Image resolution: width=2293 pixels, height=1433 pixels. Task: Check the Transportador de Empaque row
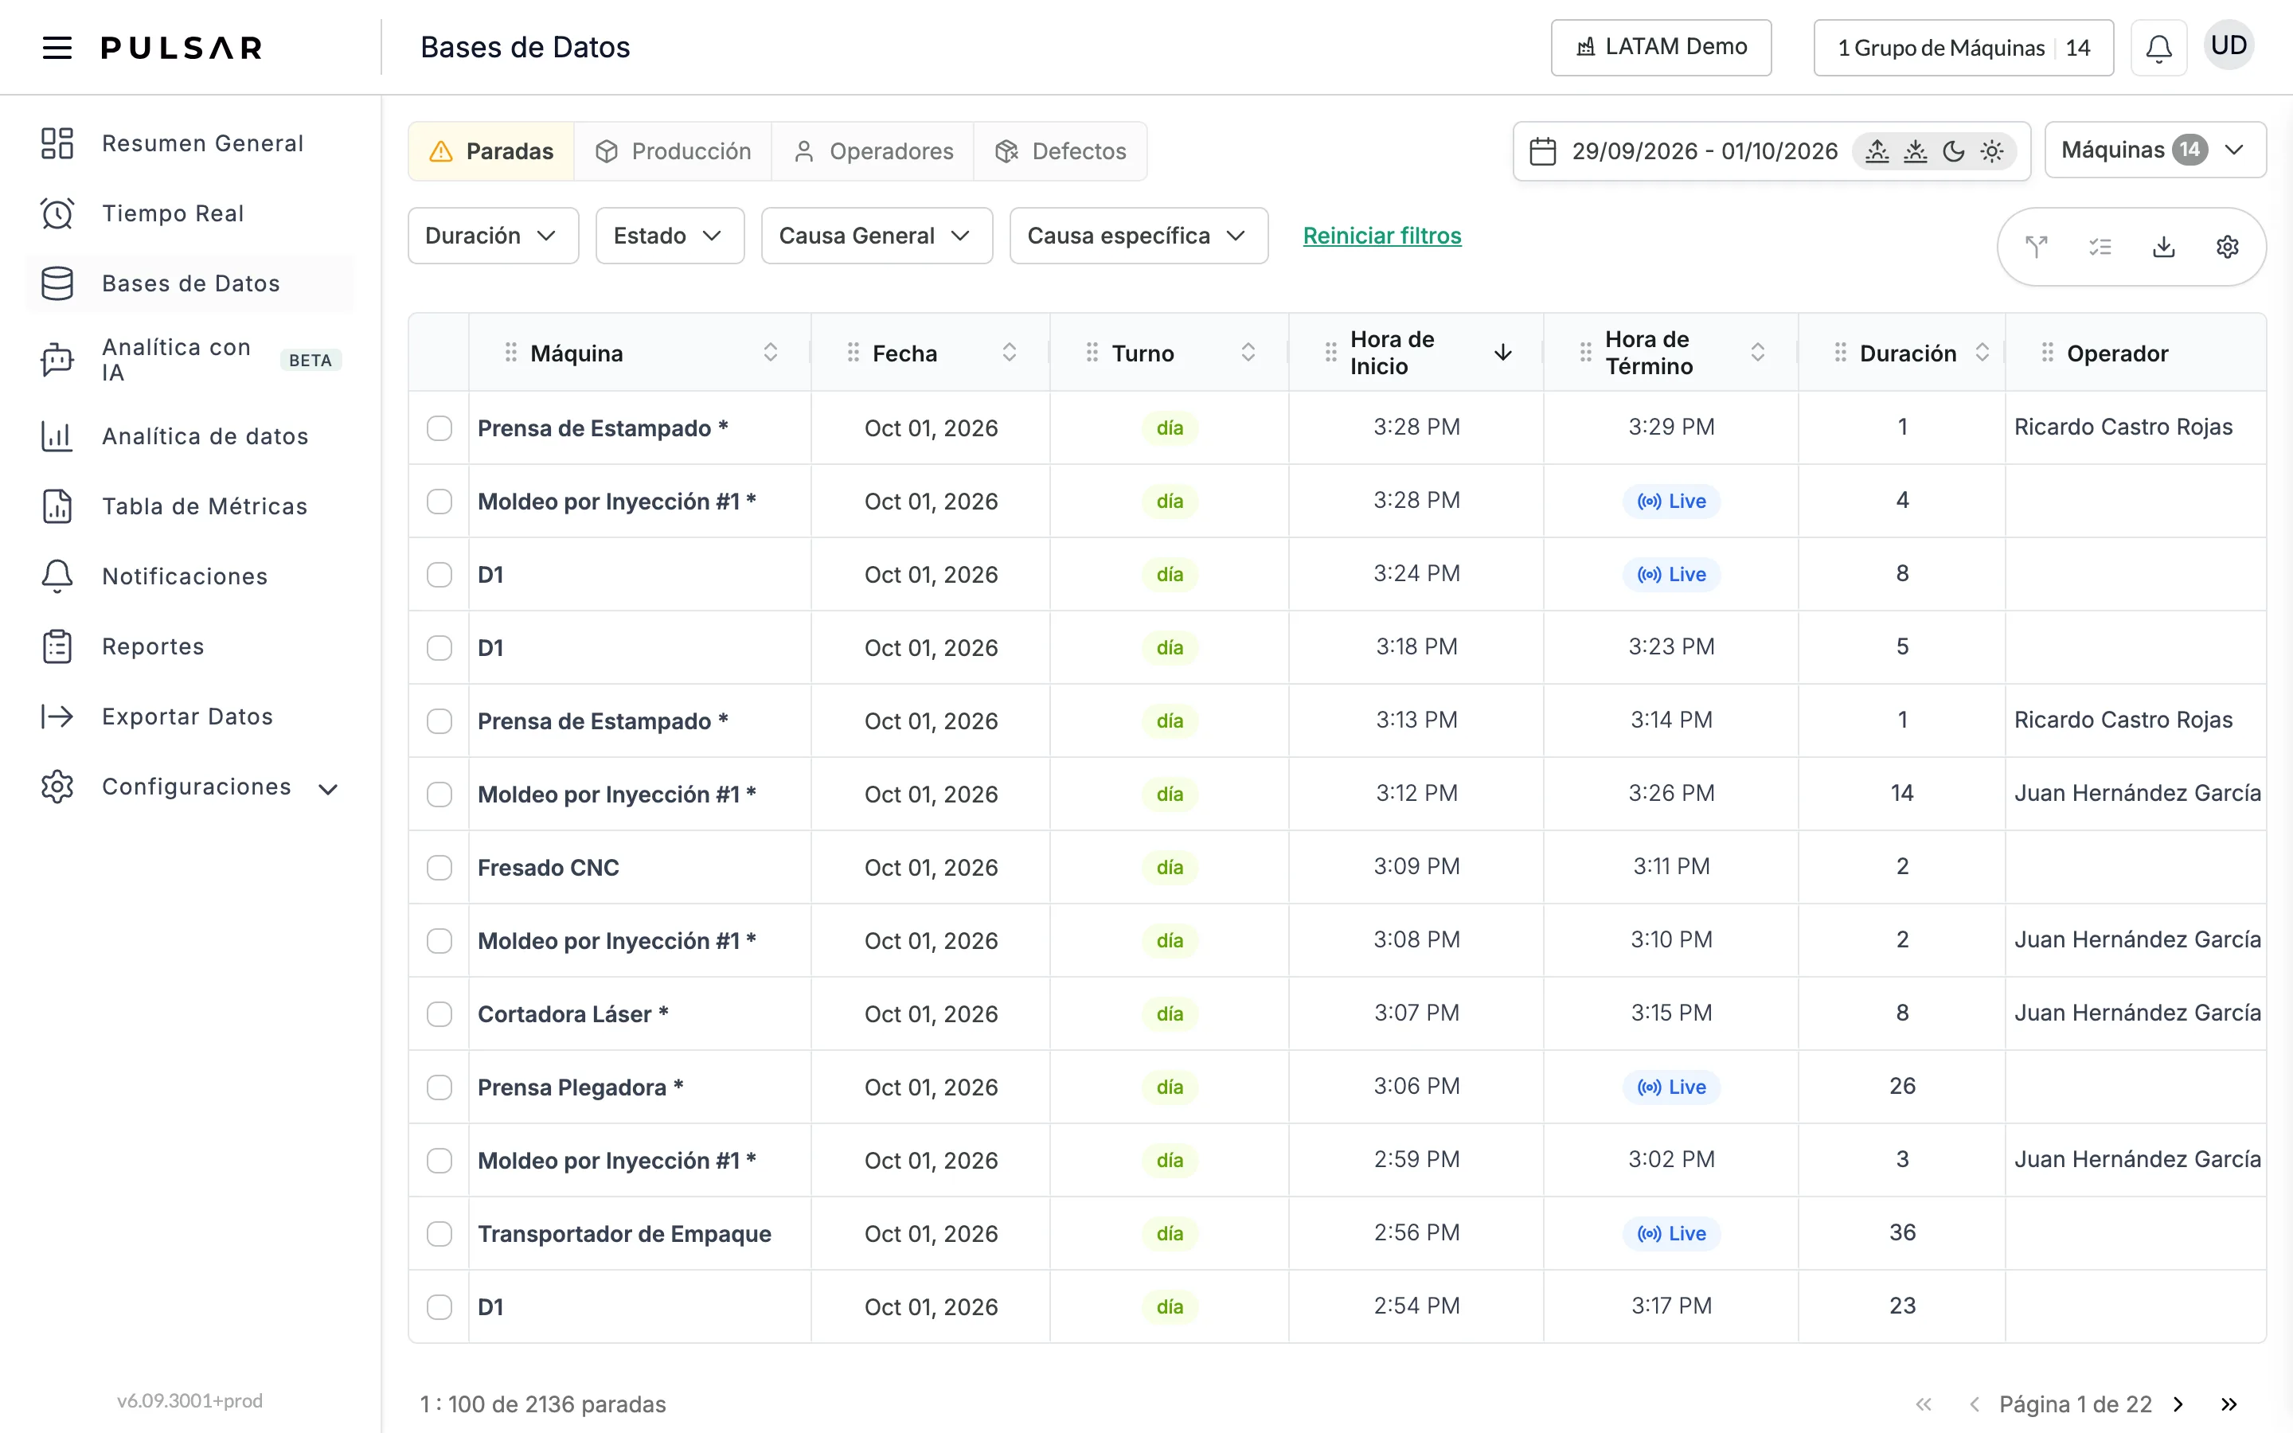(x=439, y=1234)
